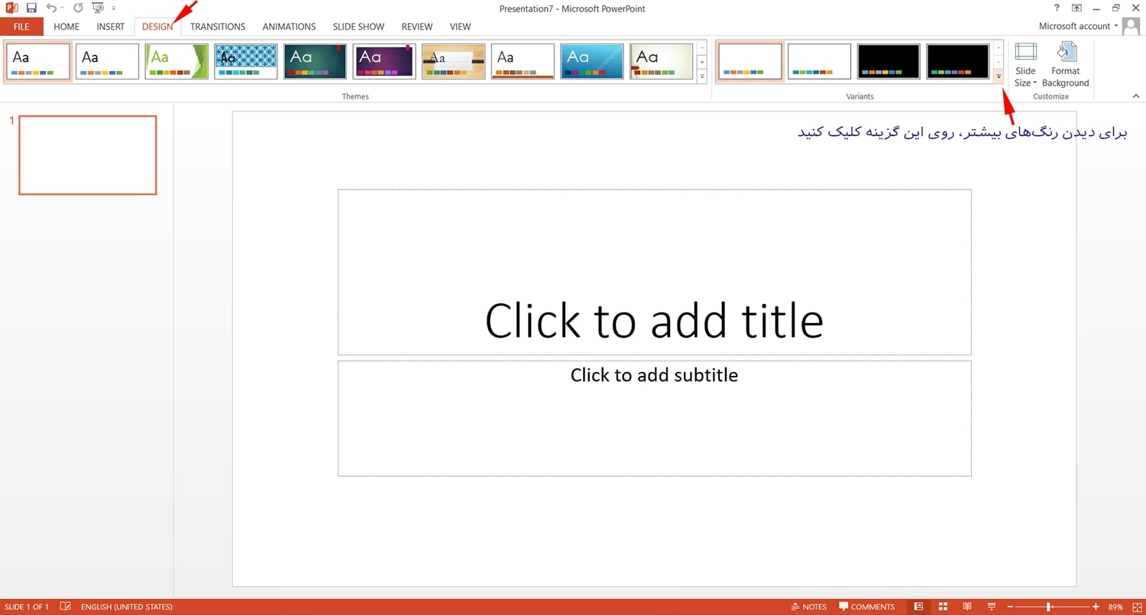Click Variants gallery up arrow

pos(999,47)
